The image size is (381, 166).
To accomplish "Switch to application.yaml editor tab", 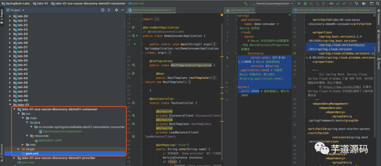I will click(x=239, y=11).
